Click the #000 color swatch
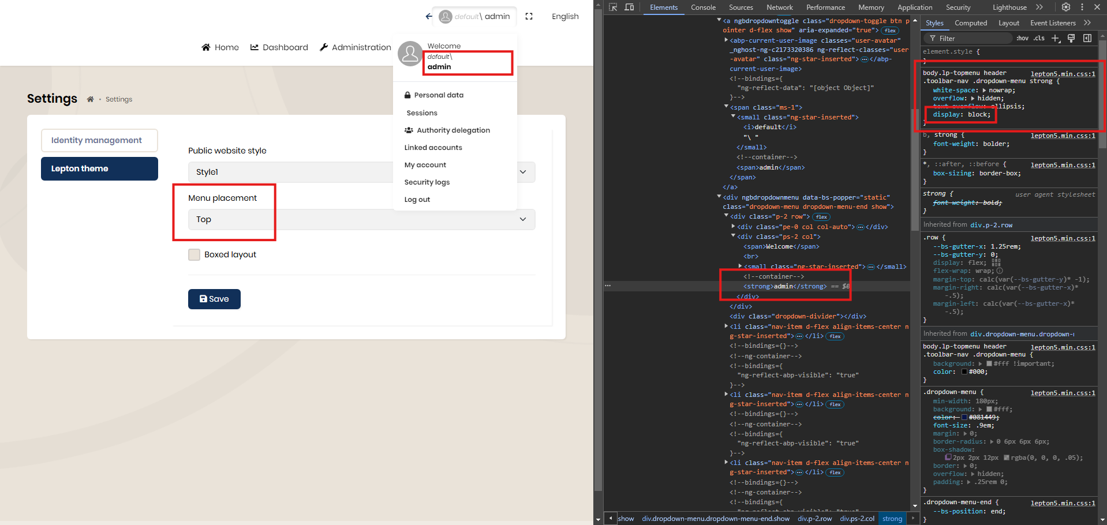Image resolution: width=1107 pixels, height=525 pixels. pyautogui.click(x=964, y=372)
